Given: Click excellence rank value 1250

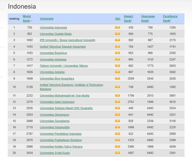Looking at the screenshot, I should (172, 27).
